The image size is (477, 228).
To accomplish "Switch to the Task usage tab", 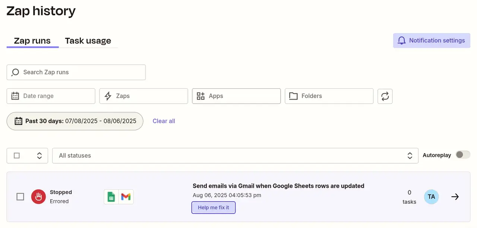I will pyautogui.click(x=88, y=41).
